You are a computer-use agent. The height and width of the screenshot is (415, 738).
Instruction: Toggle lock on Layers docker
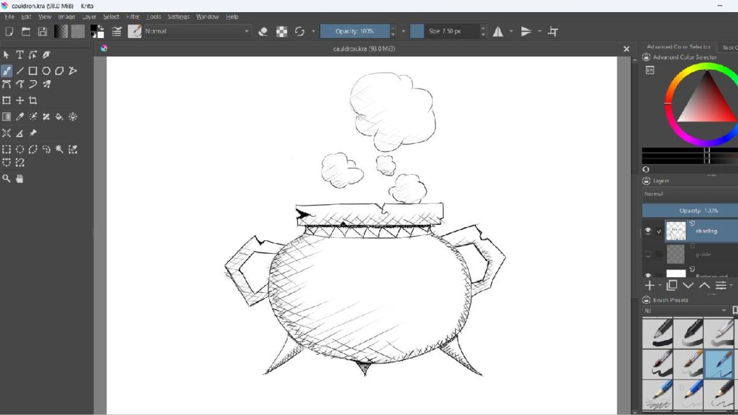[646, 180]
